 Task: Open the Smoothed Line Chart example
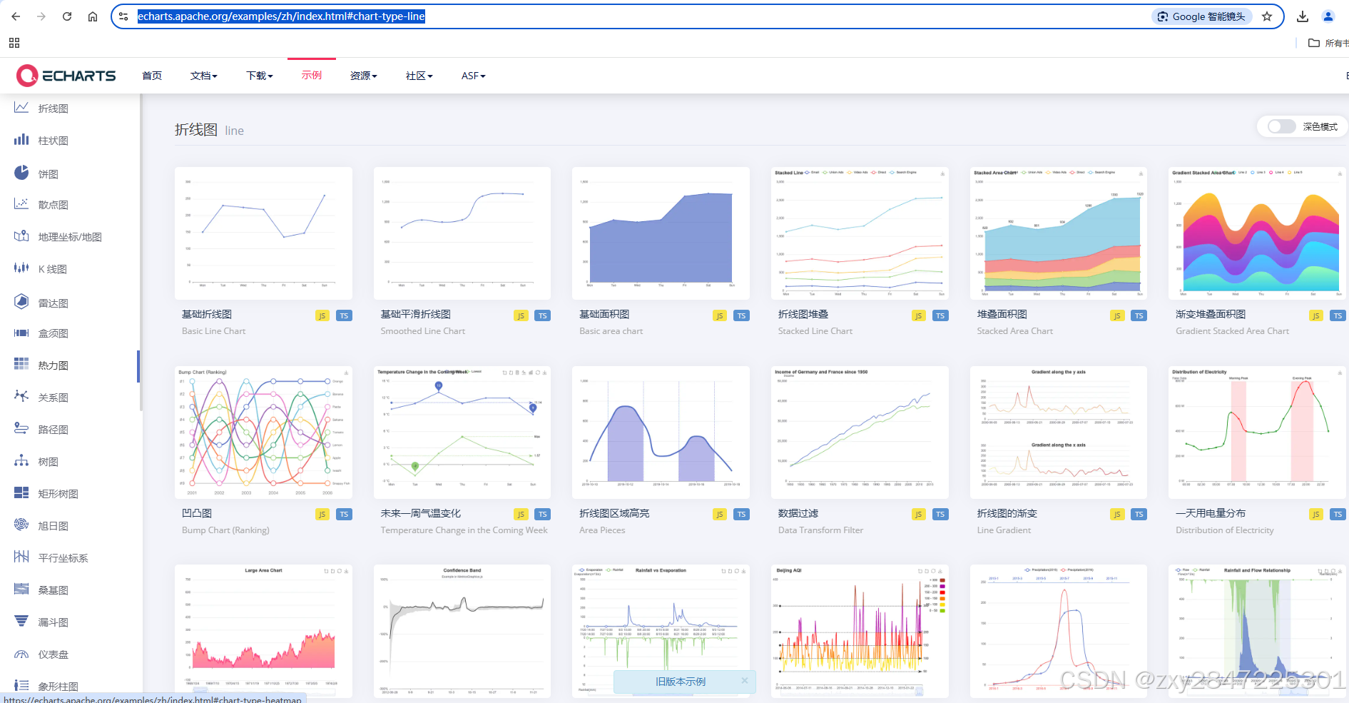(462, 233)
